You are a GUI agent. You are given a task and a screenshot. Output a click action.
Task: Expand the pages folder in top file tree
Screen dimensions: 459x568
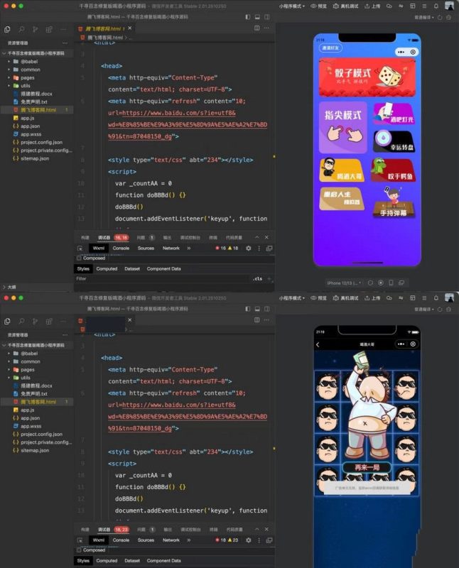coord(27,77)
